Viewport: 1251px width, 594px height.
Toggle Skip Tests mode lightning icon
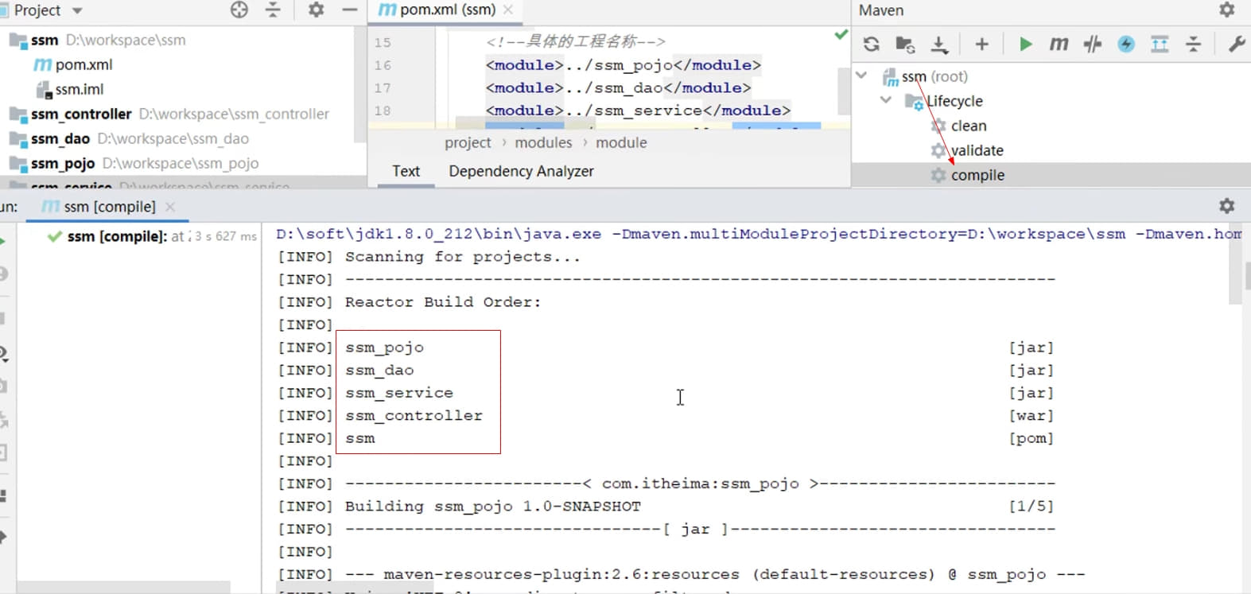click(1126, 45)
